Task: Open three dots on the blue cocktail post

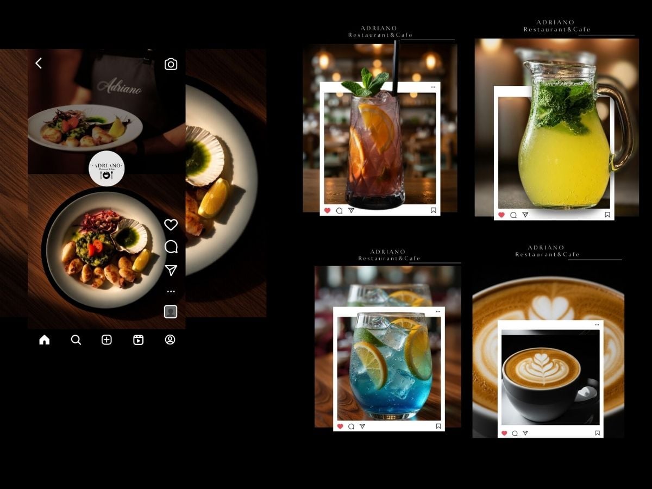Action: [438, 312]
